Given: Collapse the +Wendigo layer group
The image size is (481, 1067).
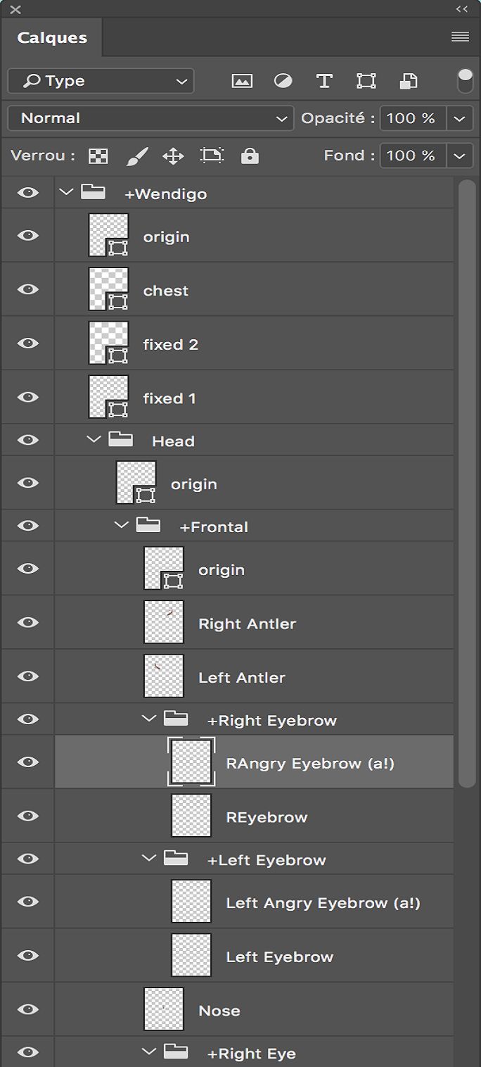Looking at the screenshot, I should (x=67, y=192).
